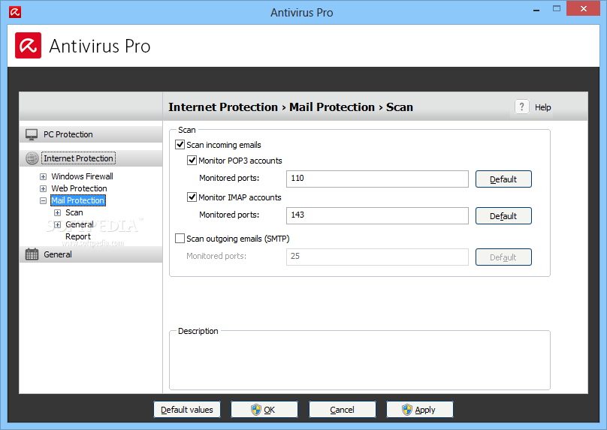Click the Avira logo in the header
This screenshot has height=430, width=607.
(29, 46)
